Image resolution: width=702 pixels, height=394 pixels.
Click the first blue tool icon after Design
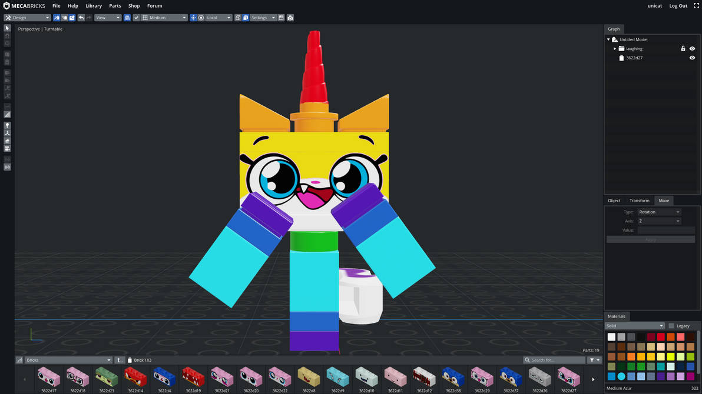[x=57, y=18]
